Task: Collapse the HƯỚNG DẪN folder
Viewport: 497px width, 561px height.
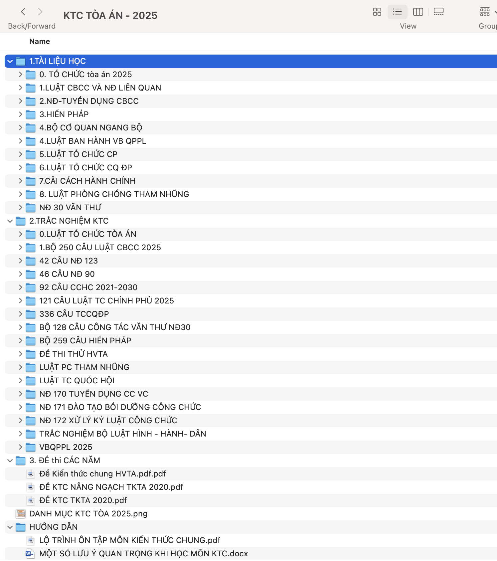Action: pyautogui.click(x=10, y=527)
